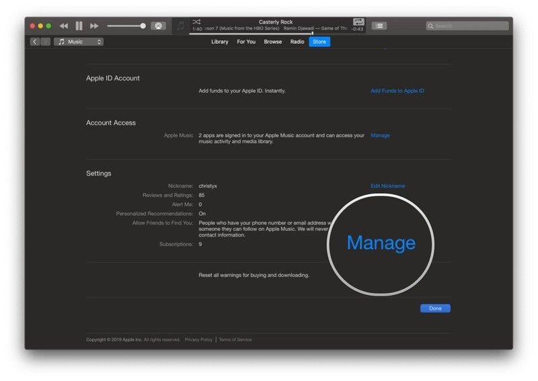The width and height of the screenshot is (538, 381).
Task: Toggle the repeat icon
Action: (358, 22)
